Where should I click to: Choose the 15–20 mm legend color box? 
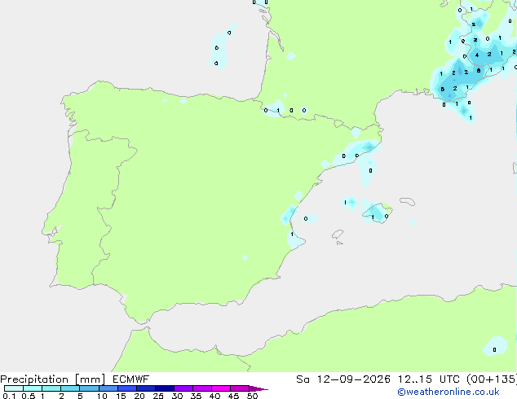tap(126, 388)
